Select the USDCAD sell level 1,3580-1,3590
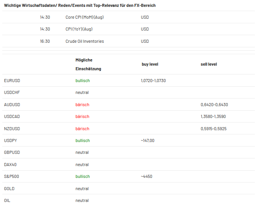The height and width of the screenshot is (205, 258). [x=213, y=116]
